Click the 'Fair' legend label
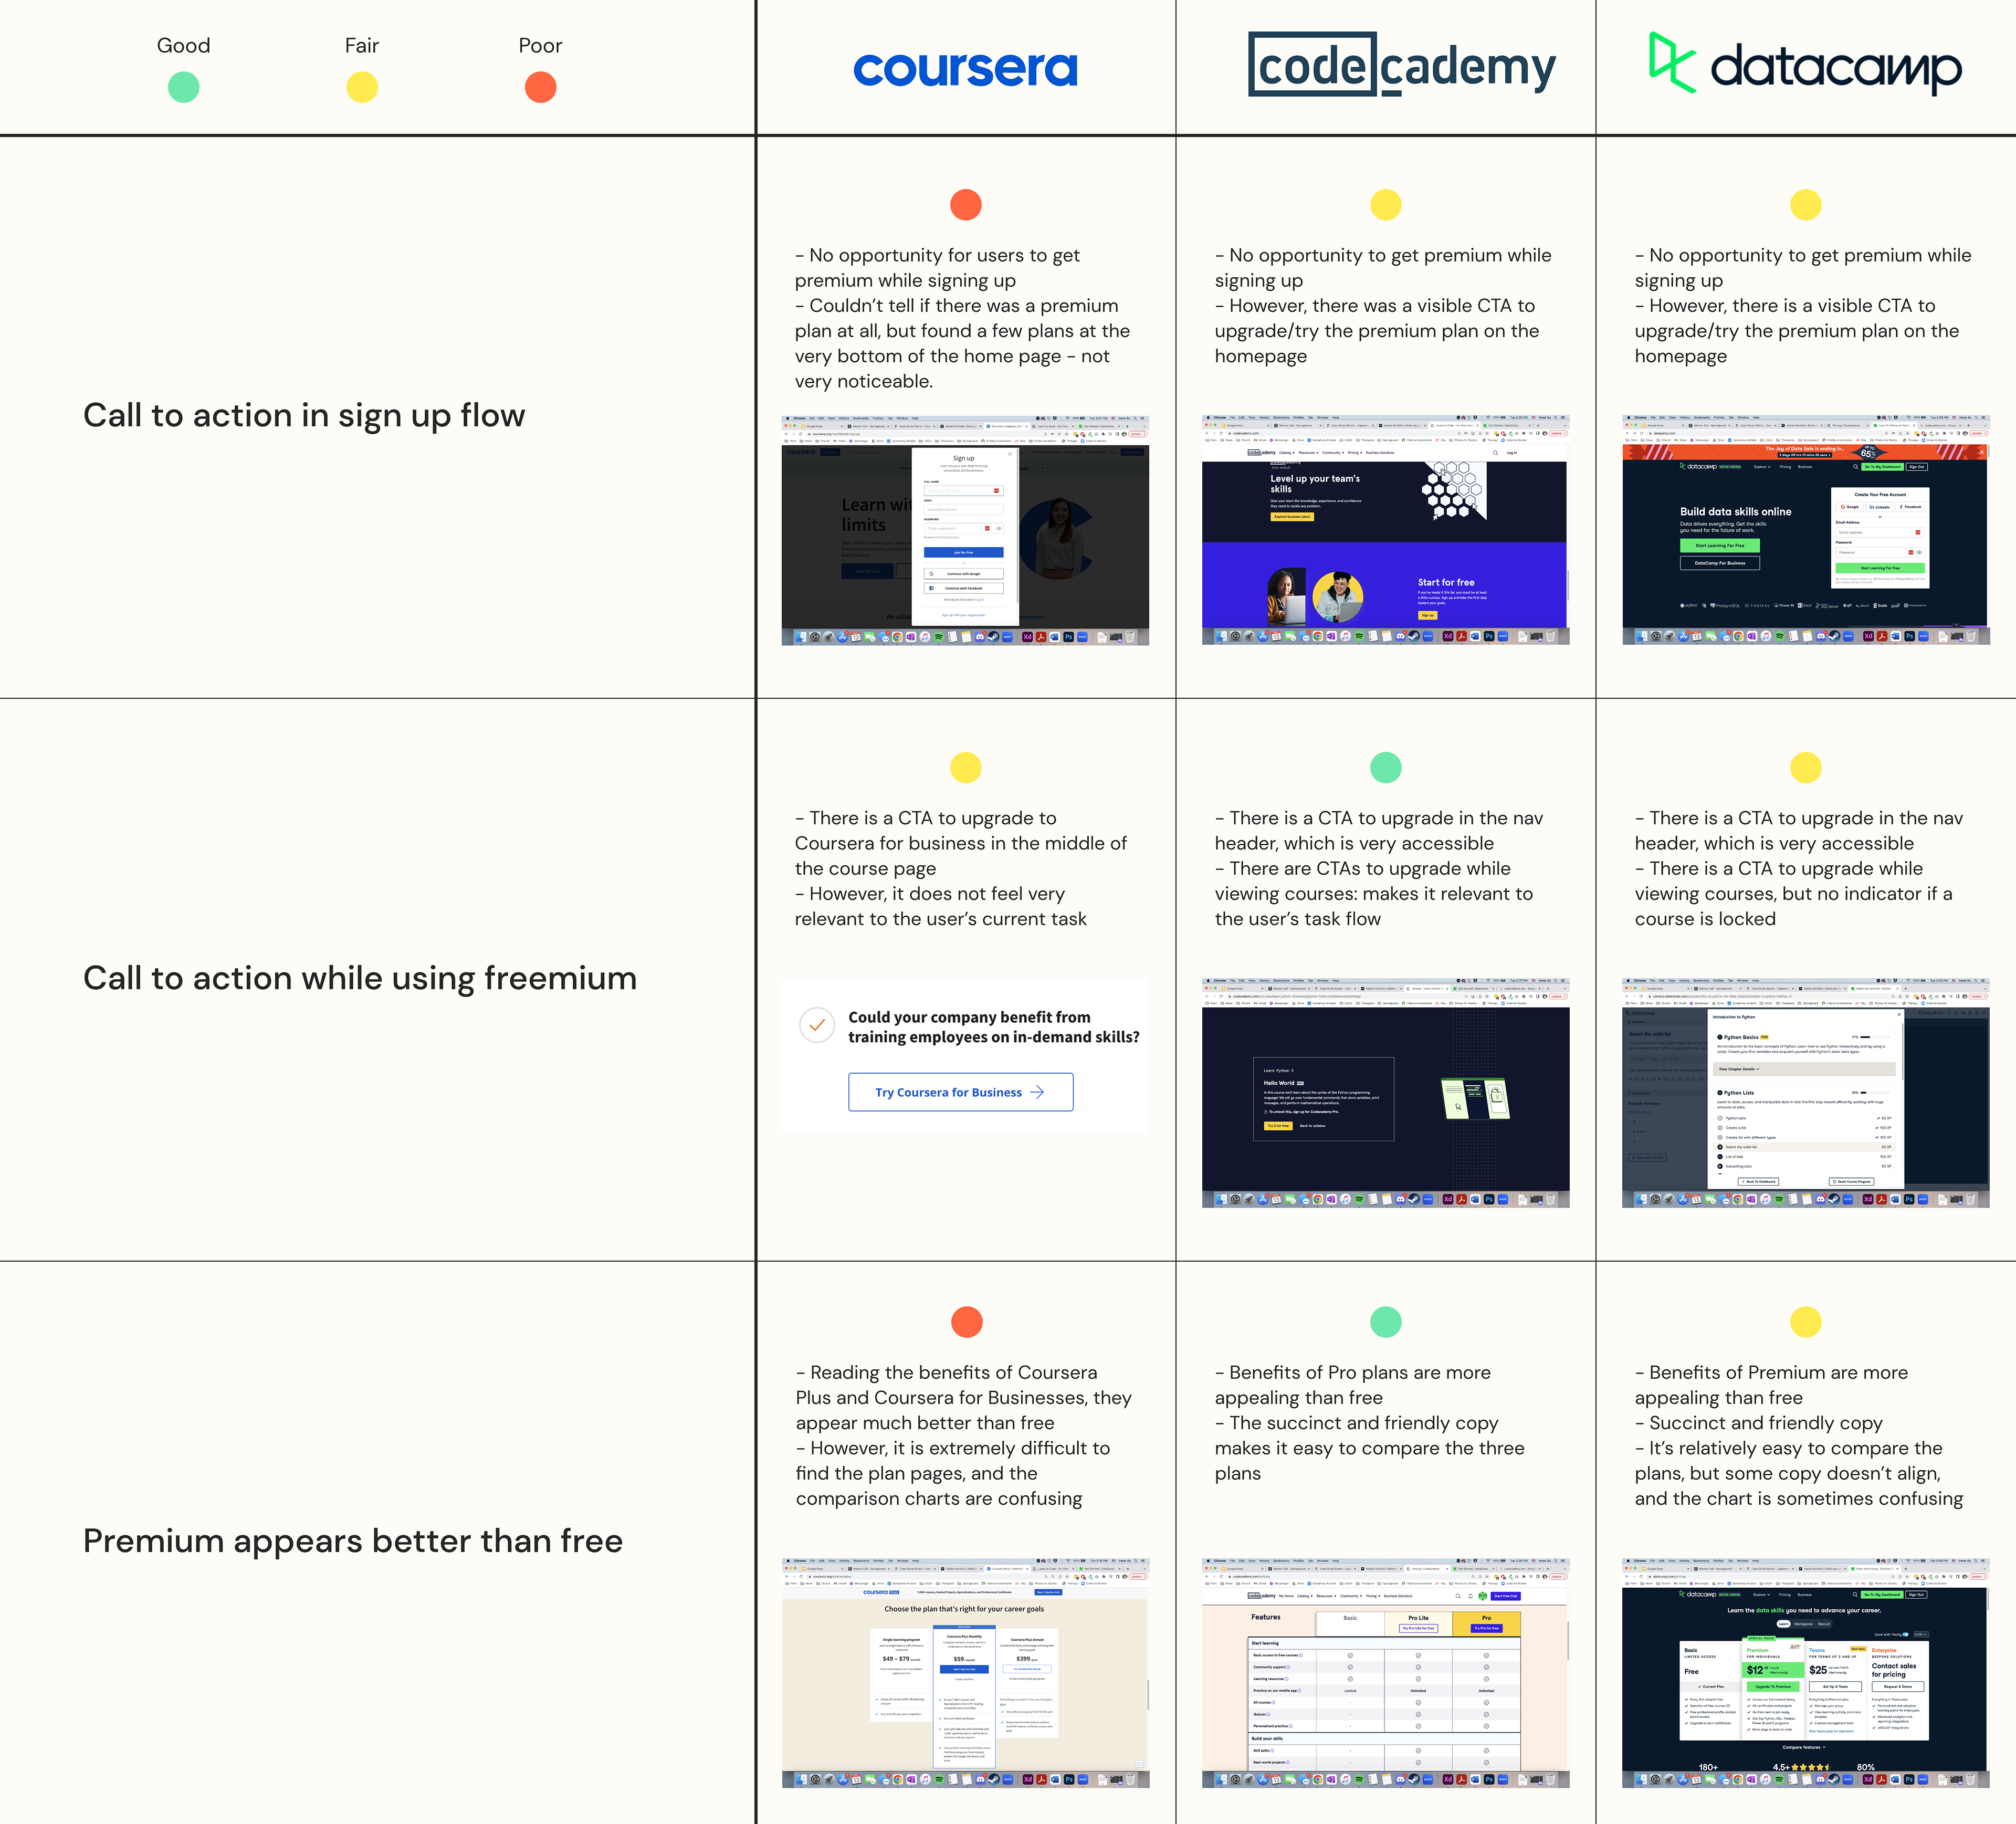 pos(362,45)
